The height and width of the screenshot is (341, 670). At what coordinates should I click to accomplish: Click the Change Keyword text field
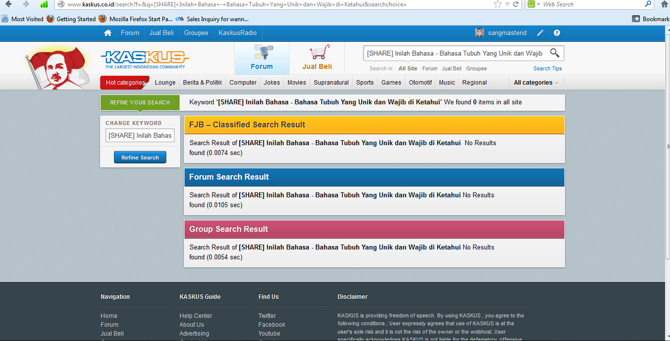tap(140, 135)
